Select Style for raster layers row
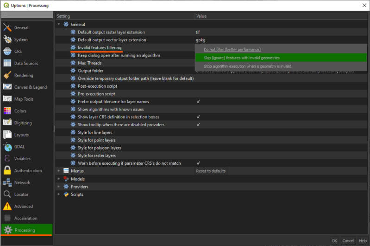 [211, 155]
